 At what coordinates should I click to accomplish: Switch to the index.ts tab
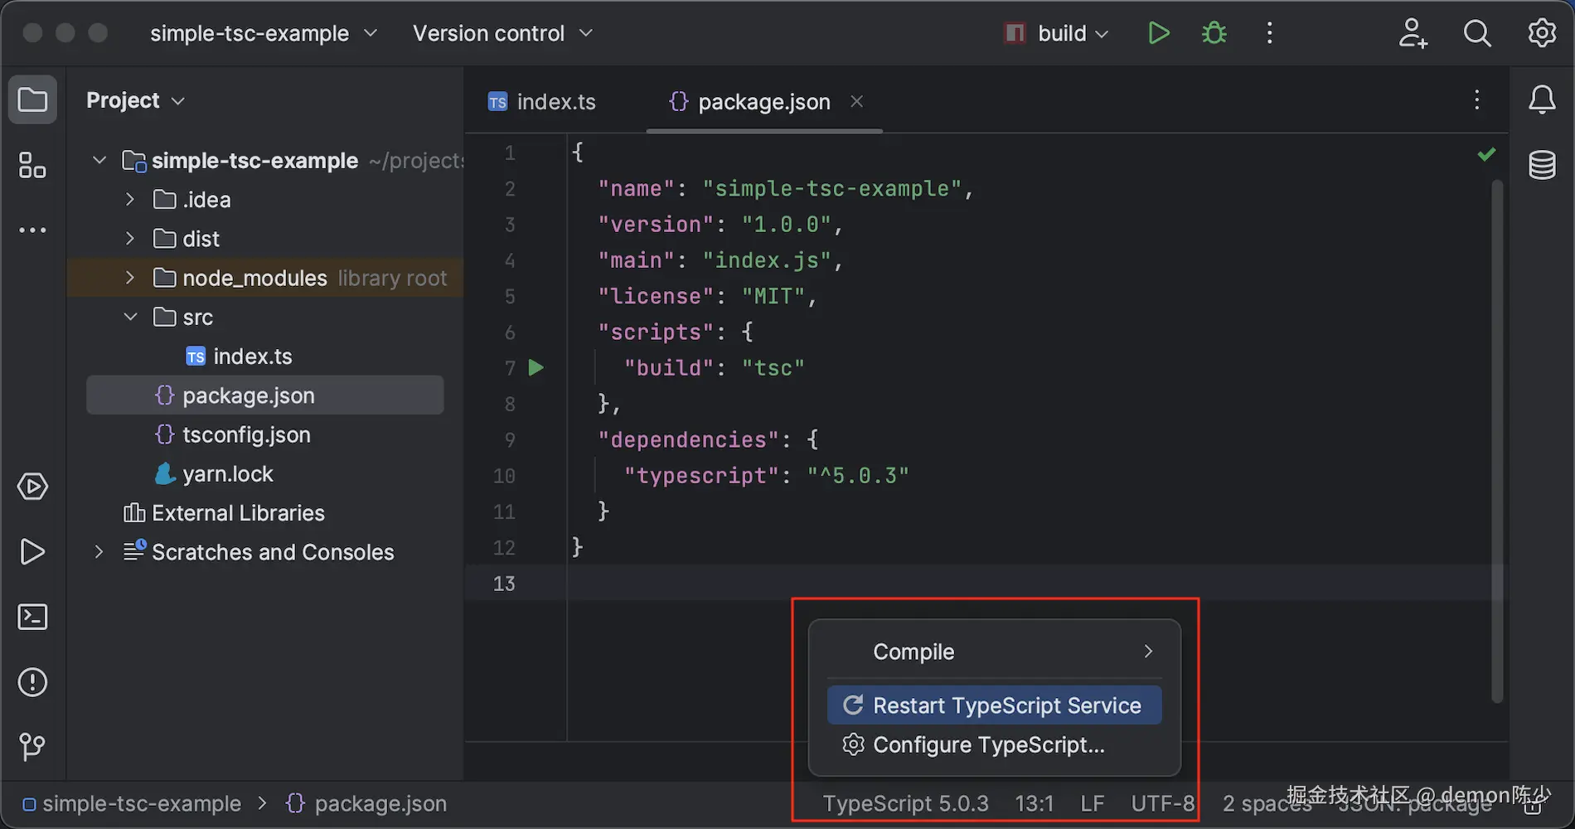[x=555, y=101]
